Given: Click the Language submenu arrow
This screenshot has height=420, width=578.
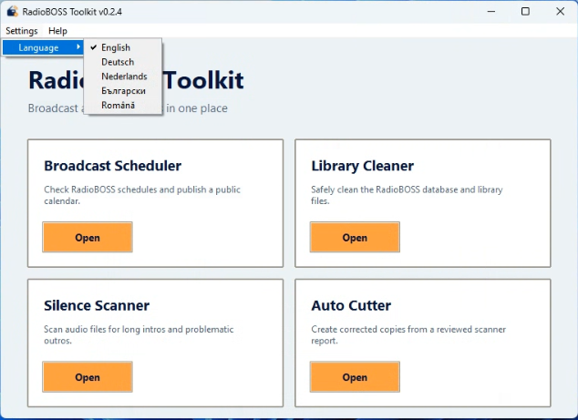Looking at the screenshot, I should click(78, 47).
